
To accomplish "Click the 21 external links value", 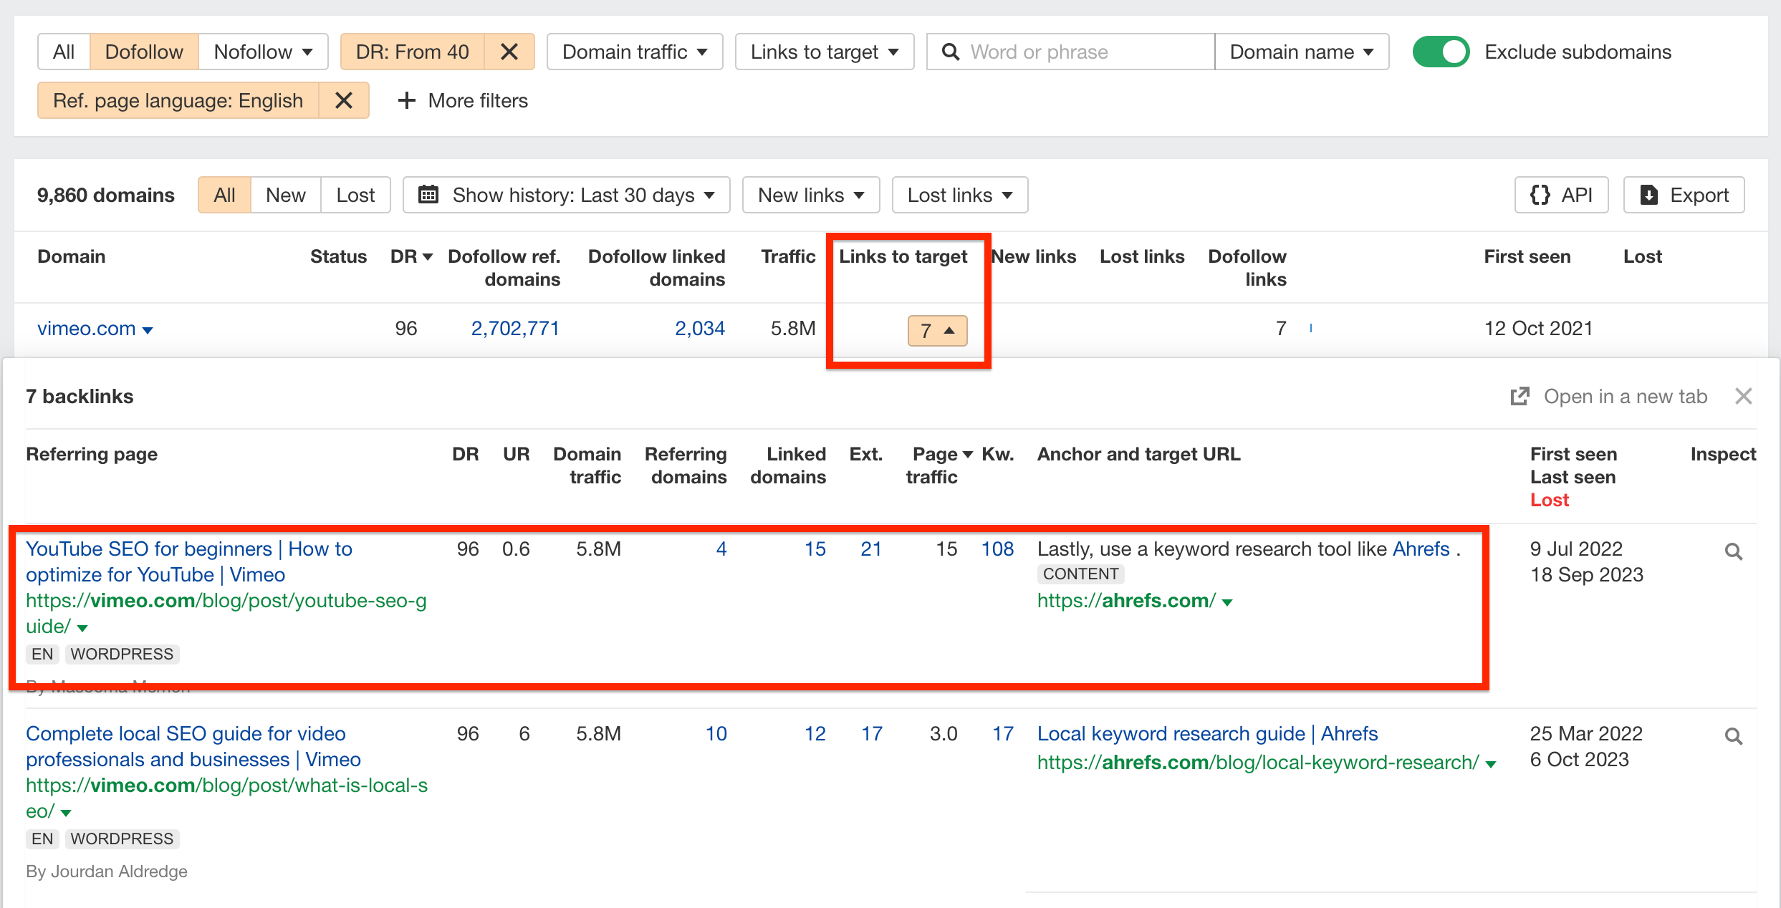I will (x=871, y=549).
